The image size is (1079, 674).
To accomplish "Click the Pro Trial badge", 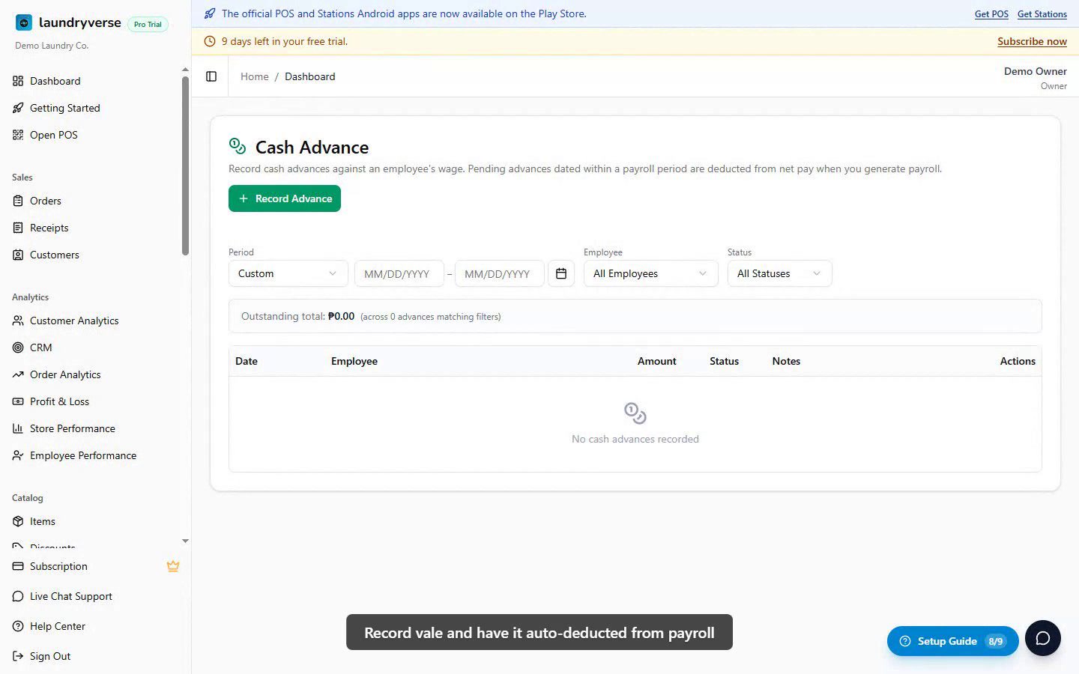I will click(x=148, y=24).
